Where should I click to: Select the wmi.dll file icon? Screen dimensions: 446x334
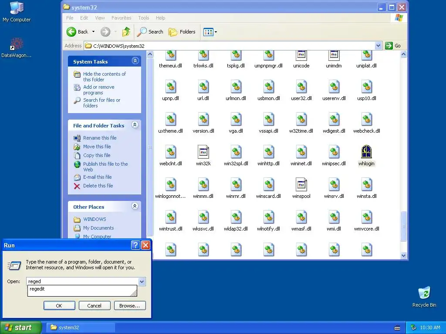[x=334, y=217]
